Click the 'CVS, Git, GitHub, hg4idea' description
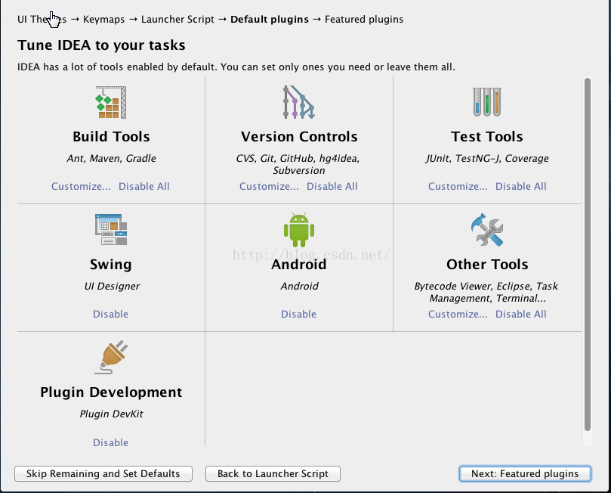The height and width of the screenshot is (493, 611). (x=298, y=158)
